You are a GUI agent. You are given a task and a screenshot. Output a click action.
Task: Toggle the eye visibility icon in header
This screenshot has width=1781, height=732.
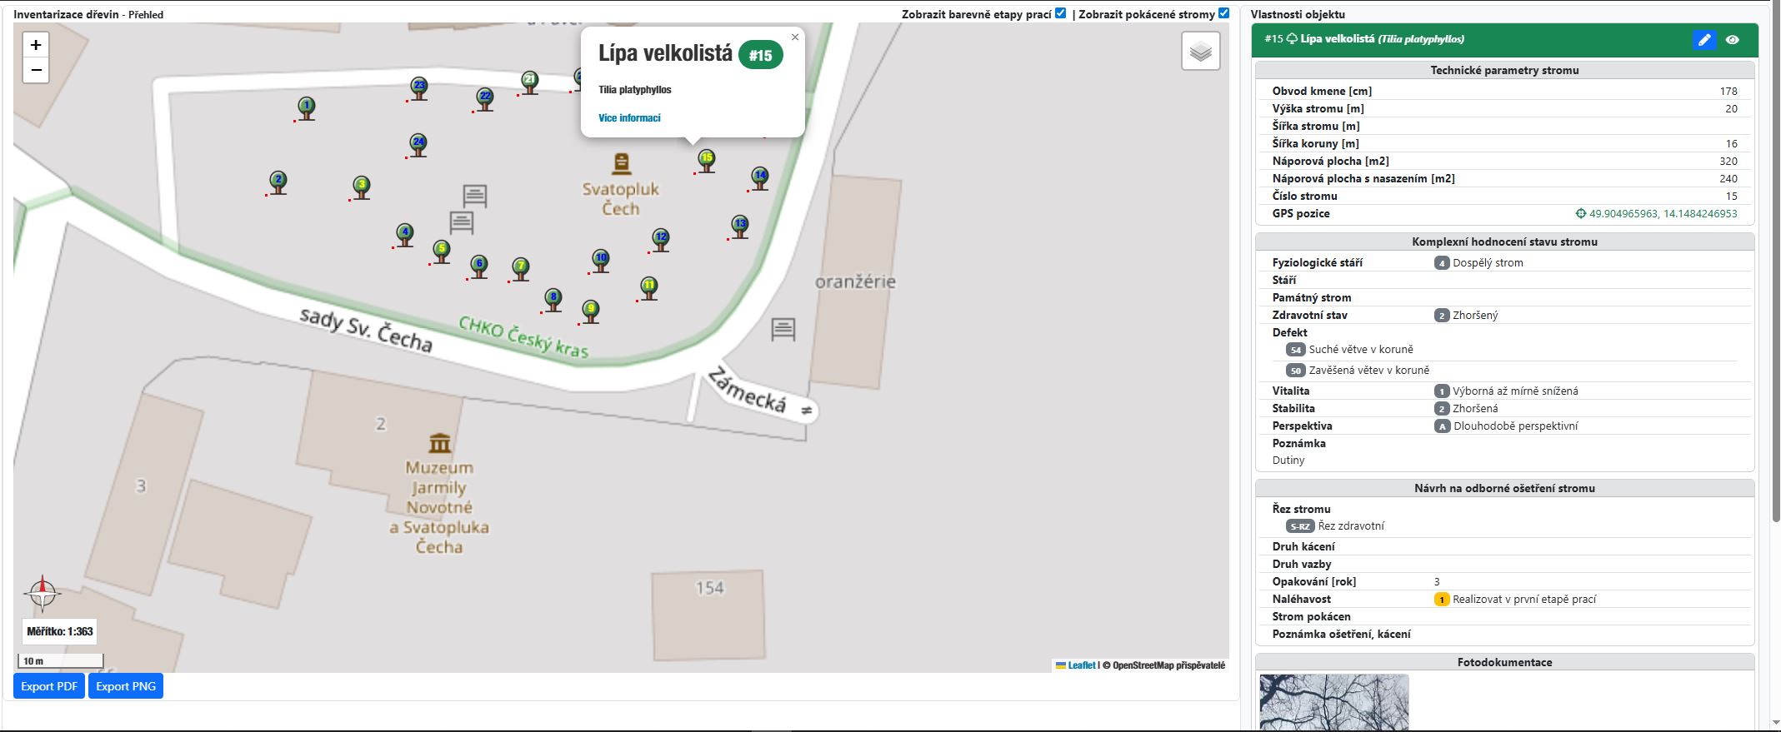coord(1733,39)
